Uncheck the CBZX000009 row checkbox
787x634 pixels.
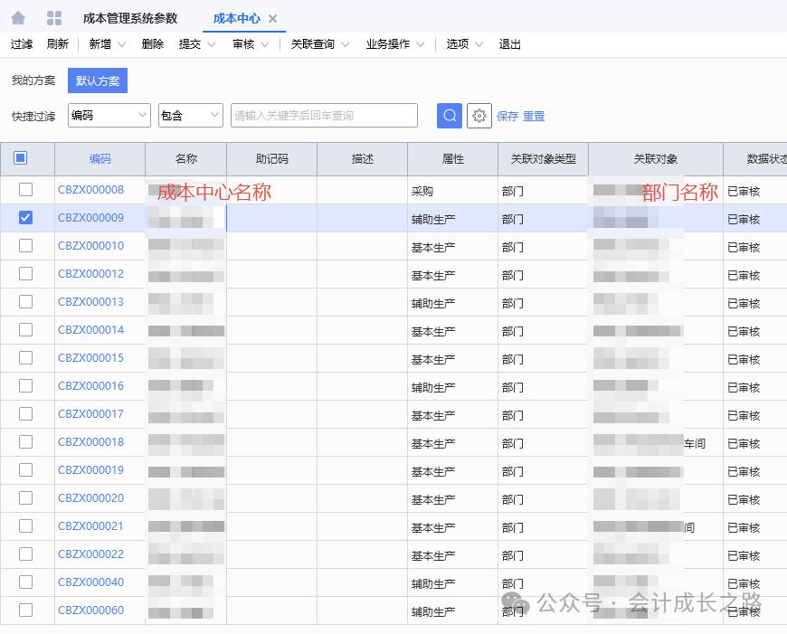click(x=25, y=218)
